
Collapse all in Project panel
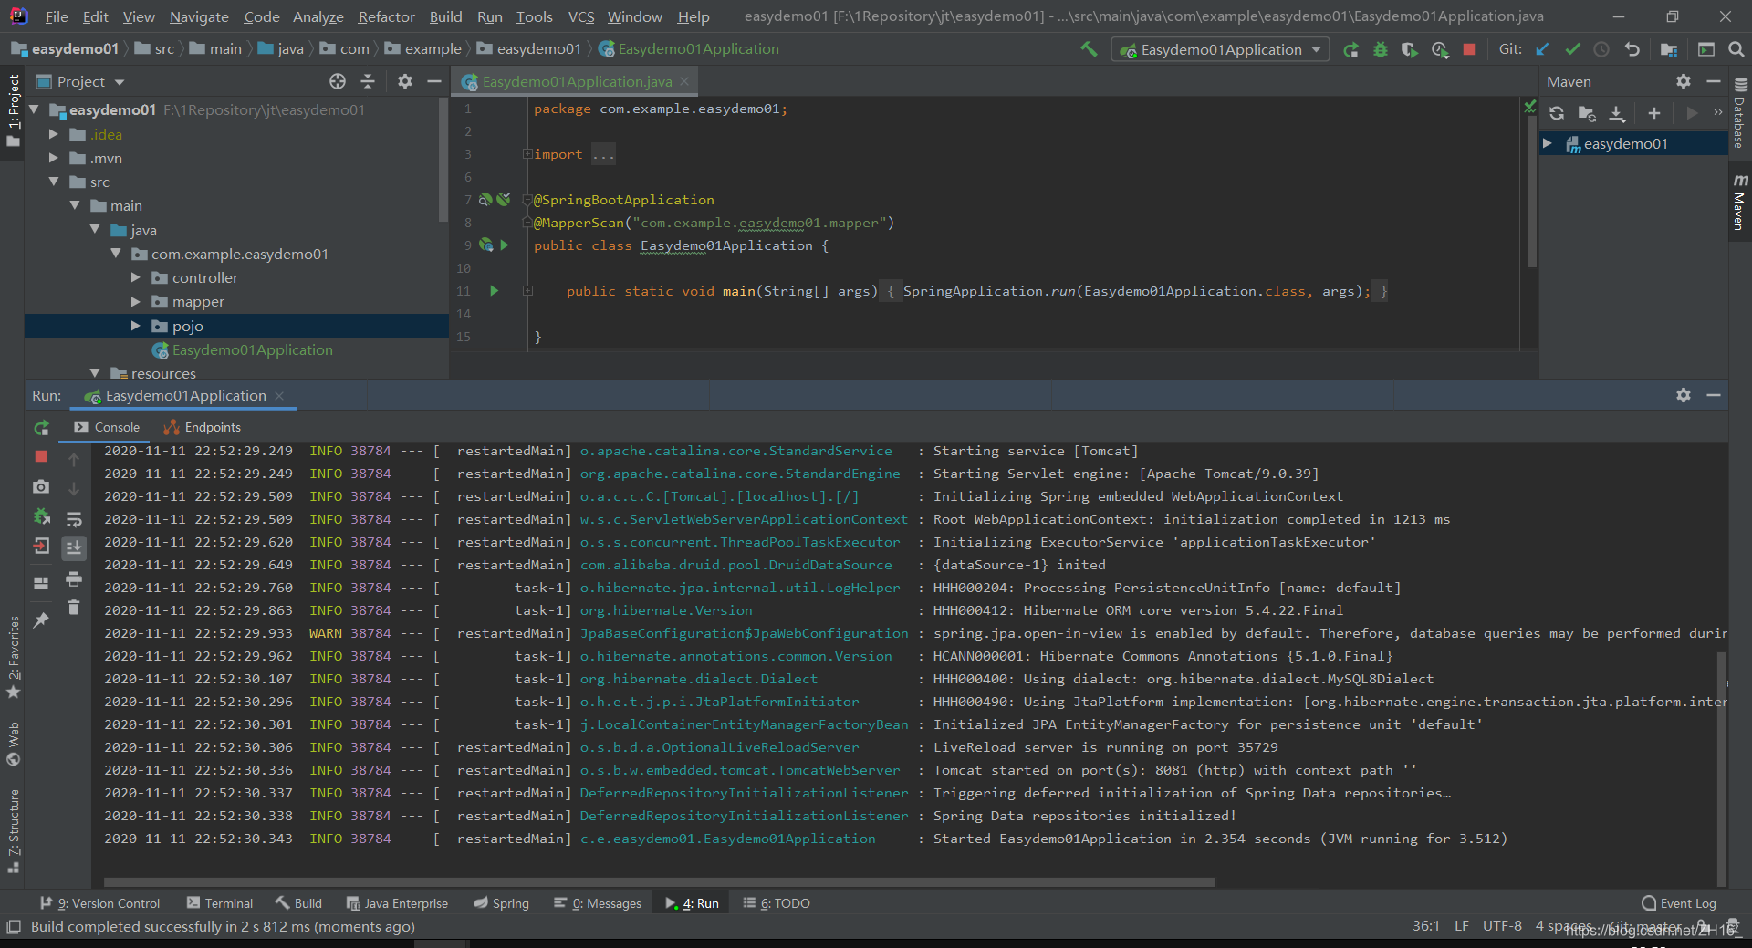[x=368, y=81]
